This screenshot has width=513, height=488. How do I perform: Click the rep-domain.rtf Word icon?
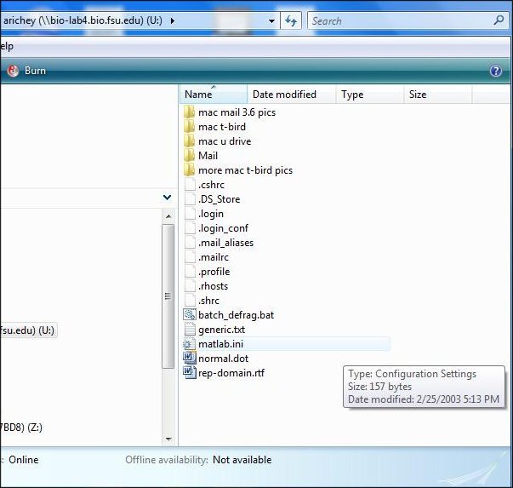click(x=190, y=373)
